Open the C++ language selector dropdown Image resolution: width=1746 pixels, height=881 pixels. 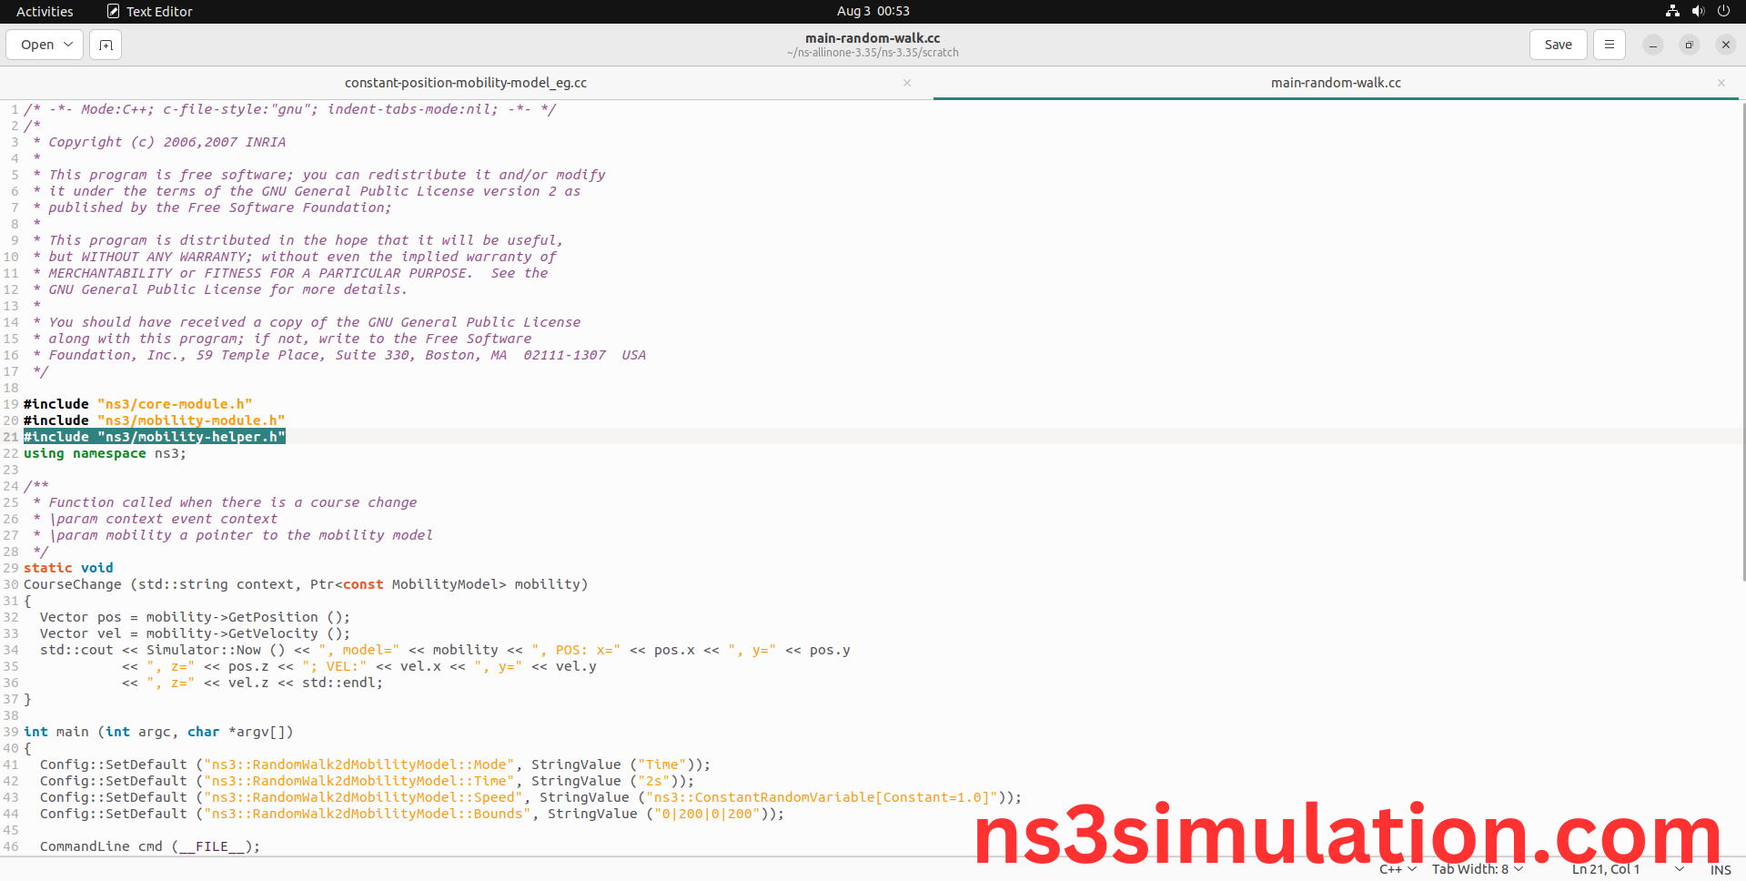point(1398,869)
